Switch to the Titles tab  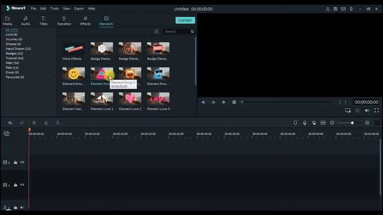(x=44, y=21)
